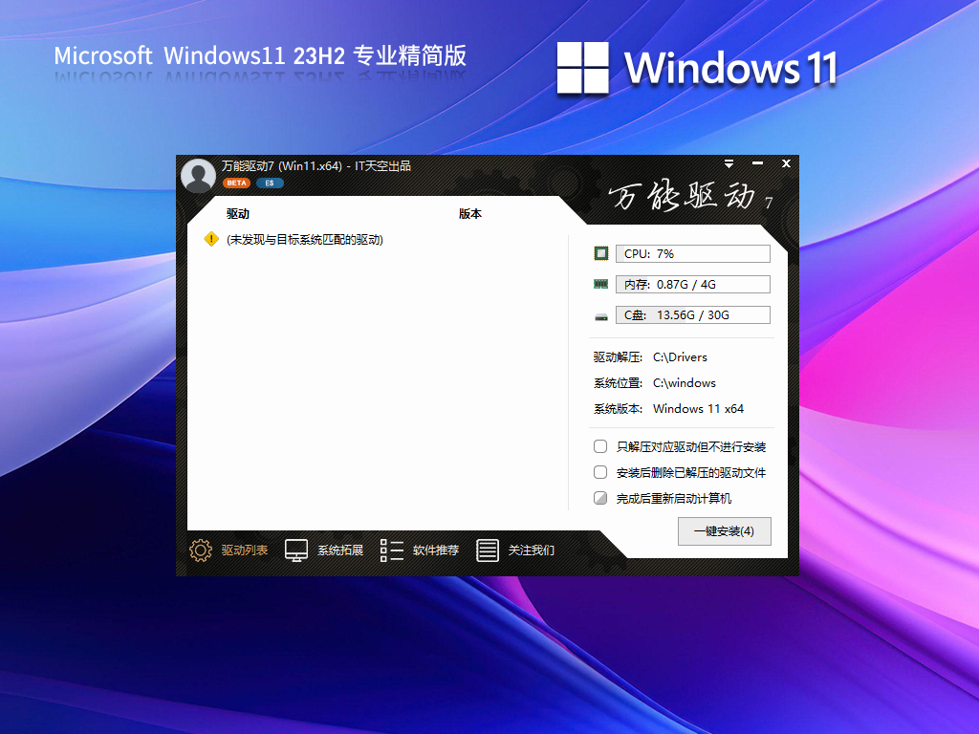This screenshot has height=734, width=979.
Task: Click the 版本 column header
Action: pyautogui.click(x=470, y=214)
